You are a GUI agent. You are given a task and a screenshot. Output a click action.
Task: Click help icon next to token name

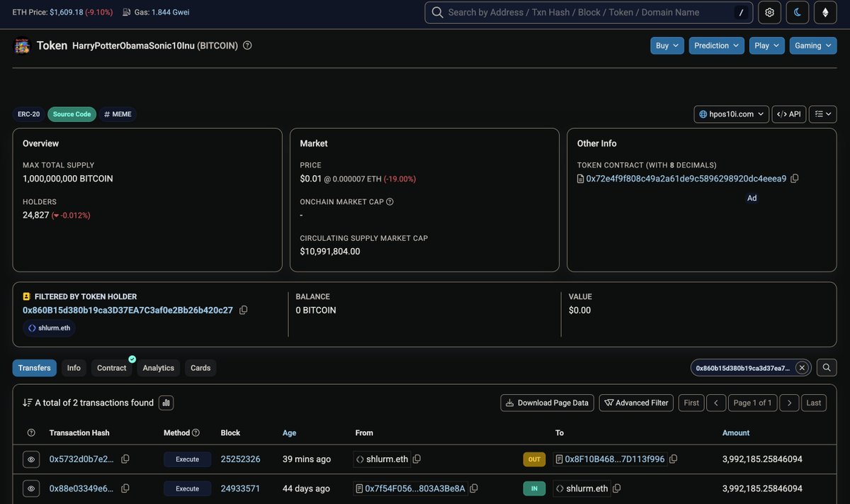point(247,45)
